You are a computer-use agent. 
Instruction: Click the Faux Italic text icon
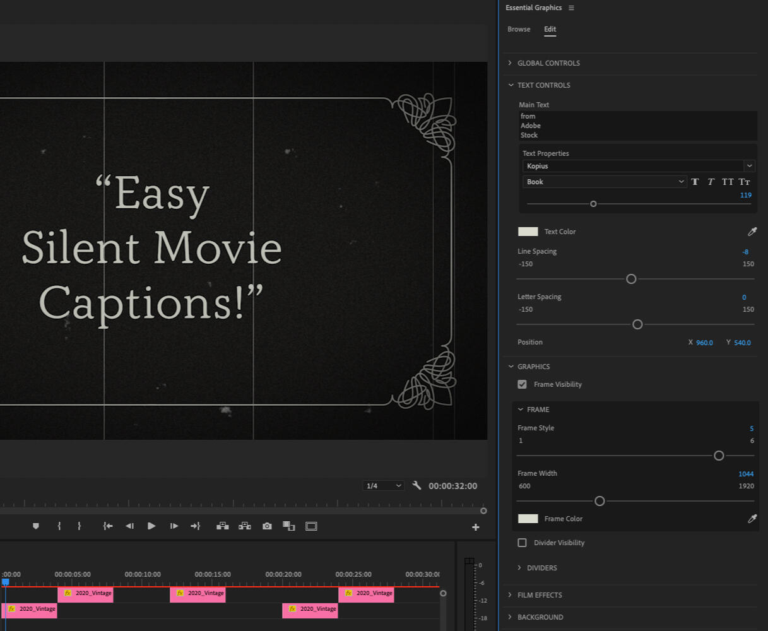[x=711, y=182]
